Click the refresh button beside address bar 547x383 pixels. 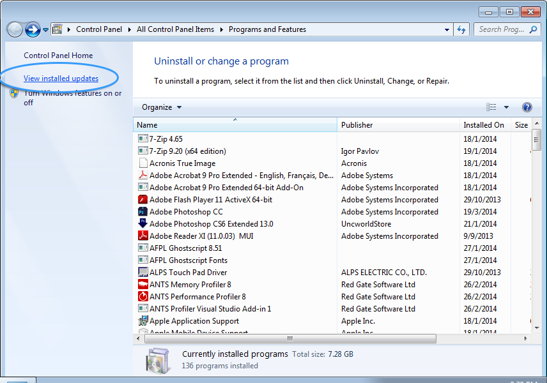pos(461,29)
